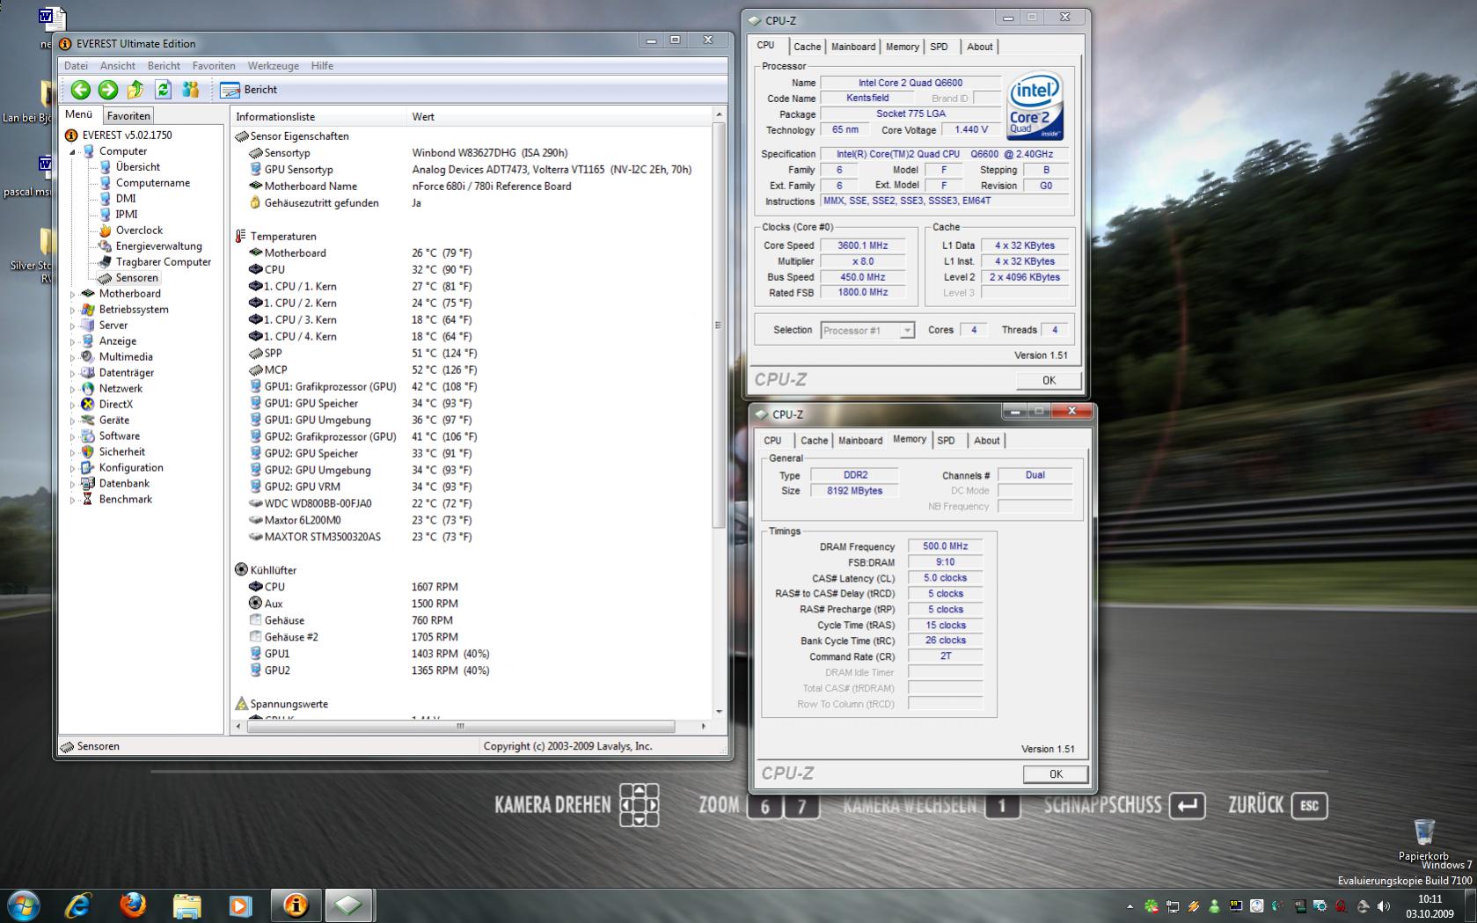Select the Sensoren tree item
The width and height of the screenshot is (1477, 923).
(136, 278)
